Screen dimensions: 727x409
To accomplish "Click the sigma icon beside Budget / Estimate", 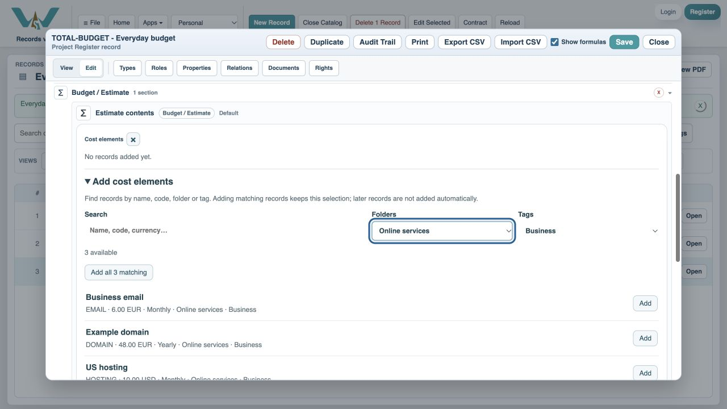I will click(61, 93).
